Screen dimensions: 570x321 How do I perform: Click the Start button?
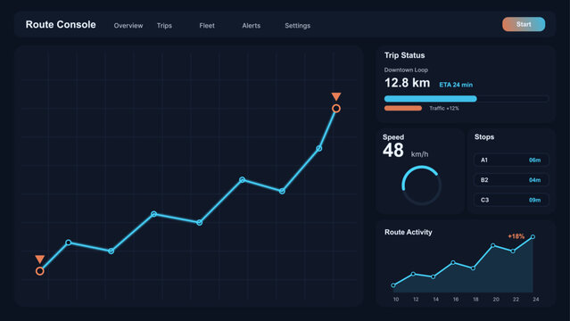524,24
